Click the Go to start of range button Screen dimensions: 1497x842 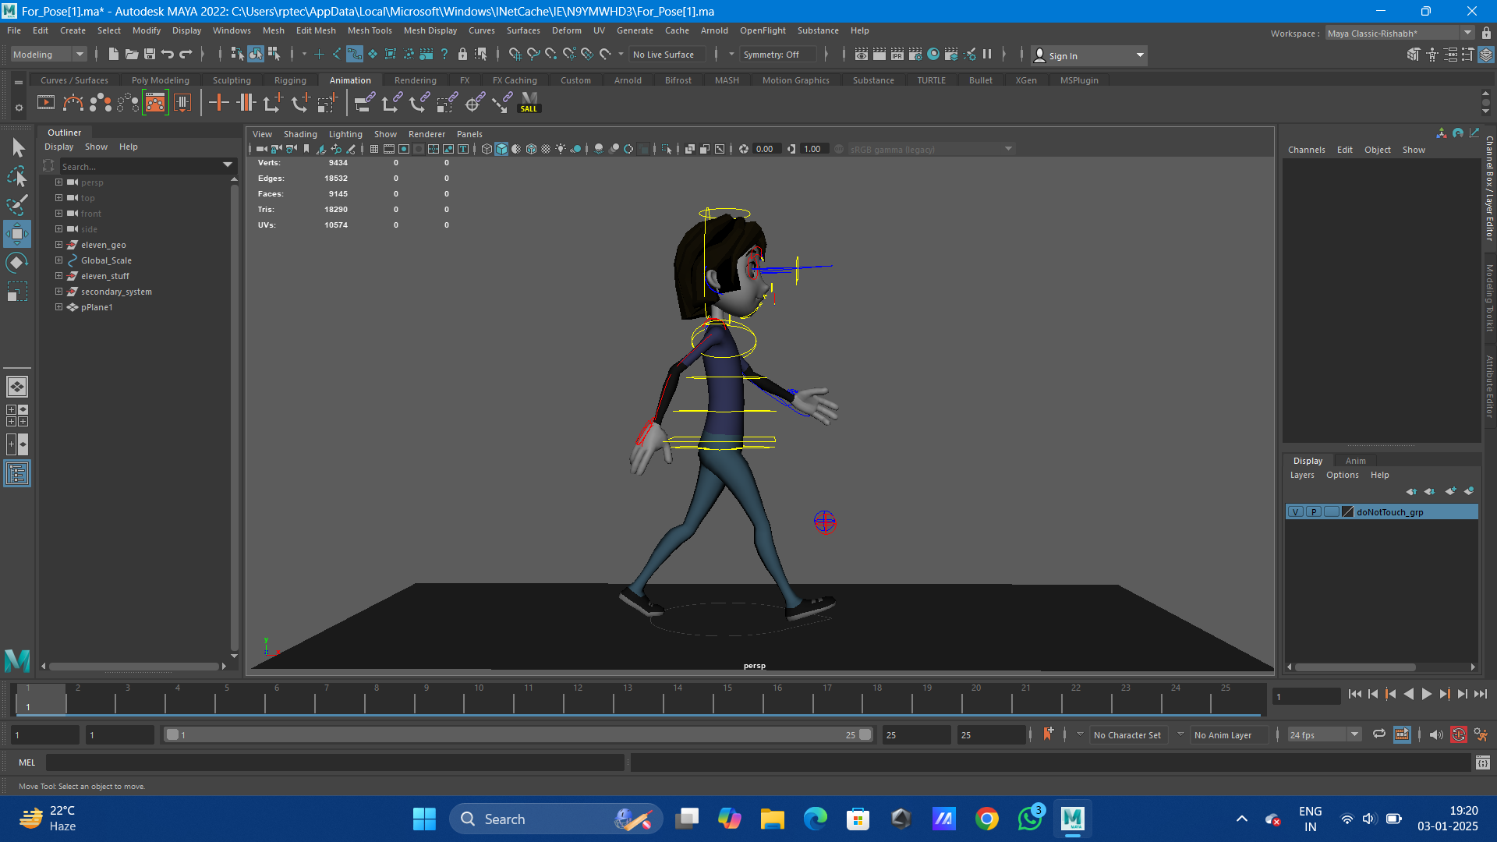point(1354,694)
